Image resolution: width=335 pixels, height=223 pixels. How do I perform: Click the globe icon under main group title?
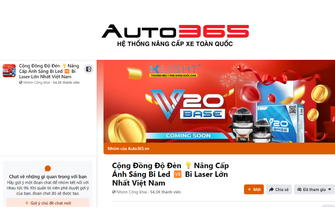click(x=114, y=192)
